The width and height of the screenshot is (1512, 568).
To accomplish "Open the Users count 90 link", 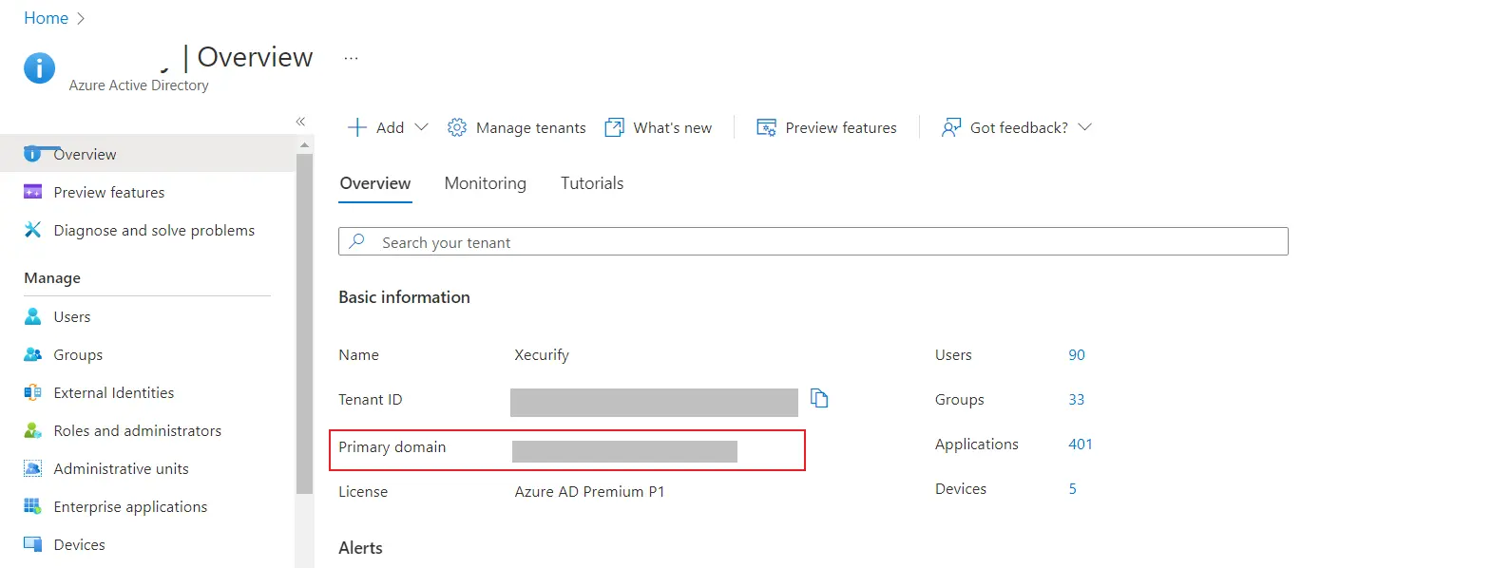I will pyautogui.click(x=1076, y=354).
